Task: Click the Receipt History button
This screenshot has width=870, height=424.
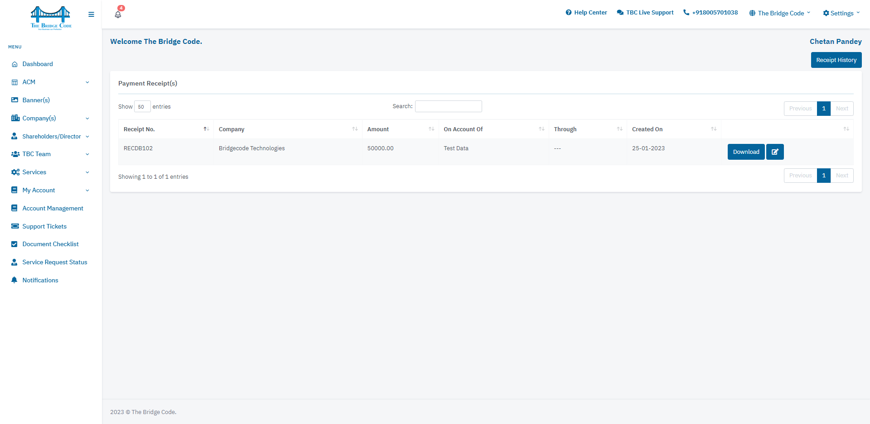Action: pos(836,60)
